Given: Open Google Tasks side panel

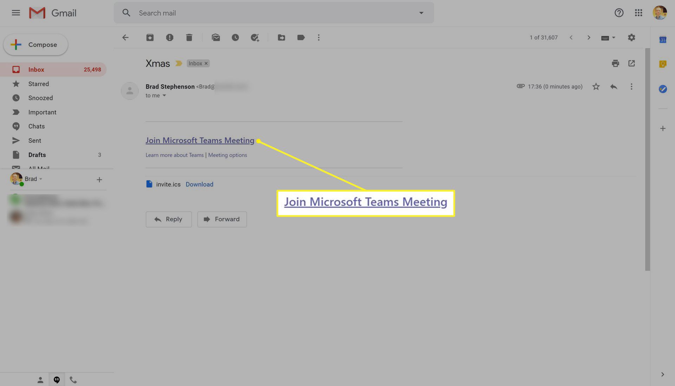Looking at the screenshot, I should (663, 89).
